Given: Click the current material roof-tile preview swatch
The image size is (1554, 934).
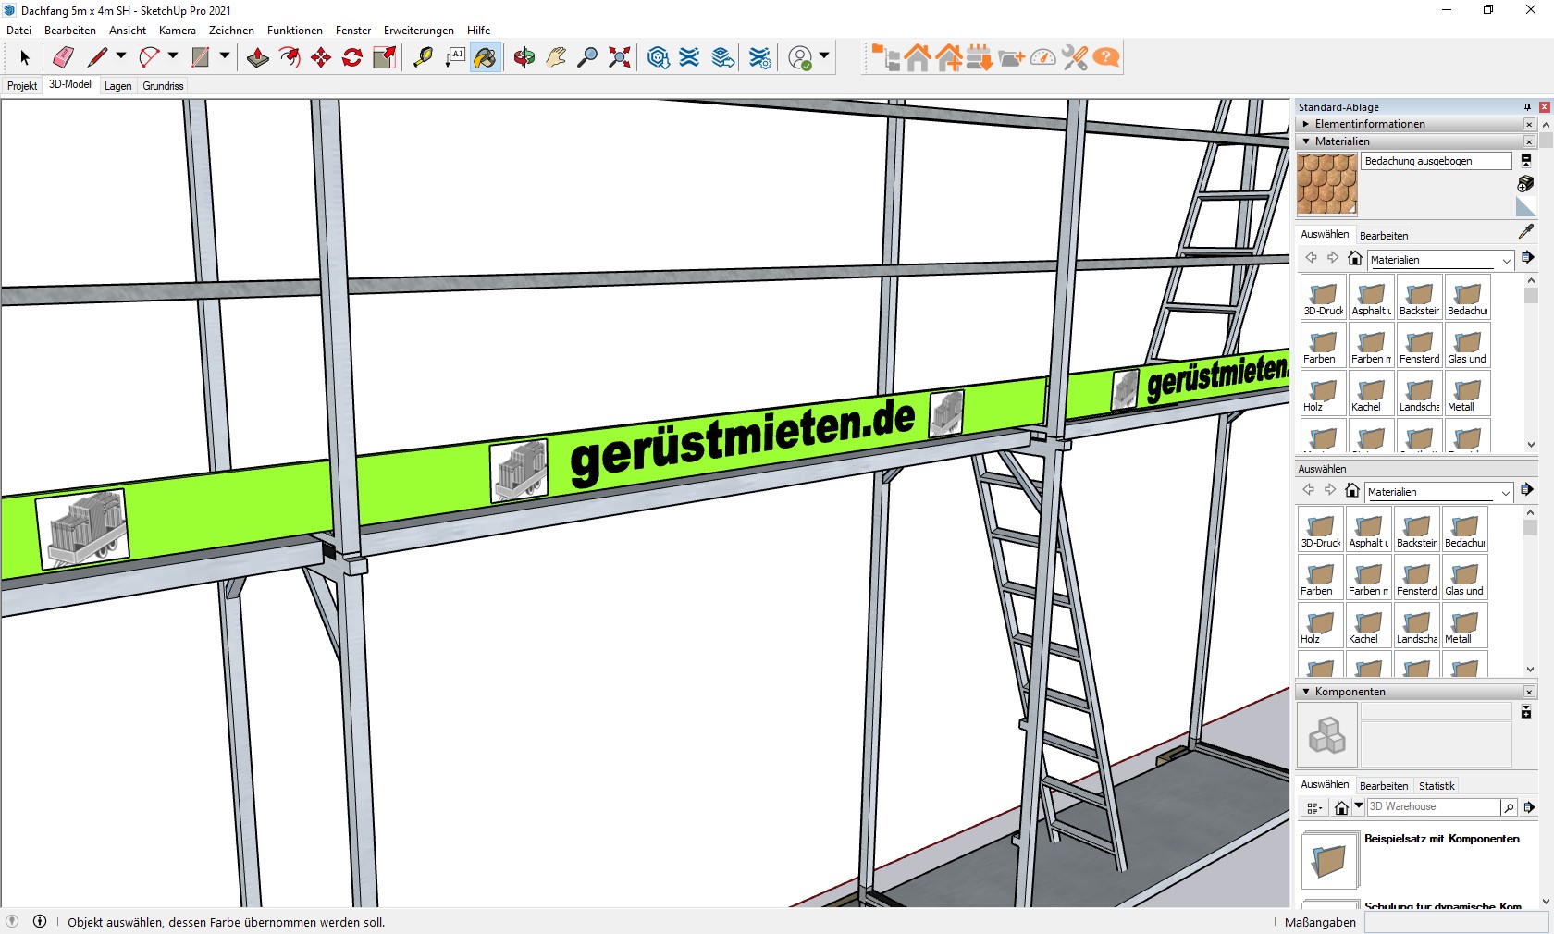Looking at the screenshot, I should click(x=1326, y=185).
